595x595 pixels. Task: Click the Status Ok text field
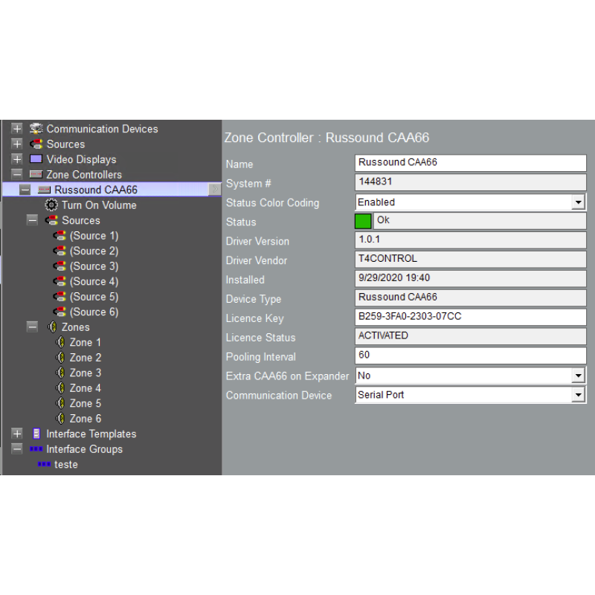480,221
